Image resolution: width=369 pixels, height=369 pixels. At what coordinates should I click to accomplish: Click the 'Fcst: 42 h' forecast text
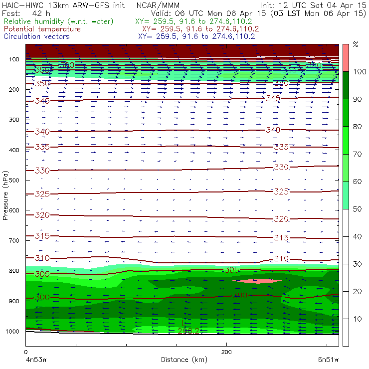pyautogui.click(x=26, y=13)
